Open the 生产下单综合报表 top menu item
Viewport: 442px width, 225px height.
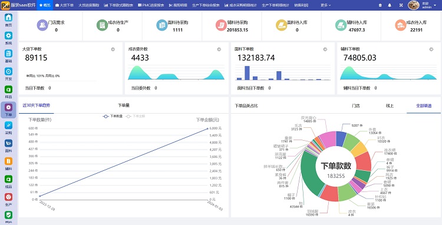tap(206, 5)
